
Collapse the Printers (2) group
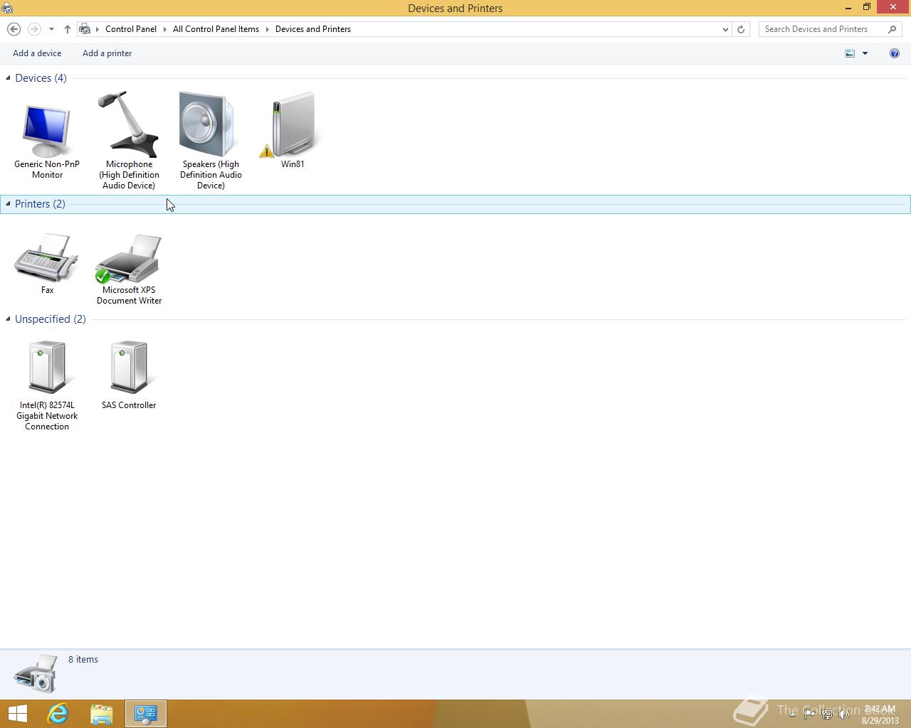pos(8,204)
